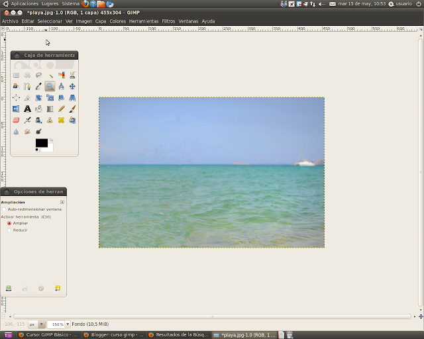Select the Rotate tool

click(x=38, y=97)
